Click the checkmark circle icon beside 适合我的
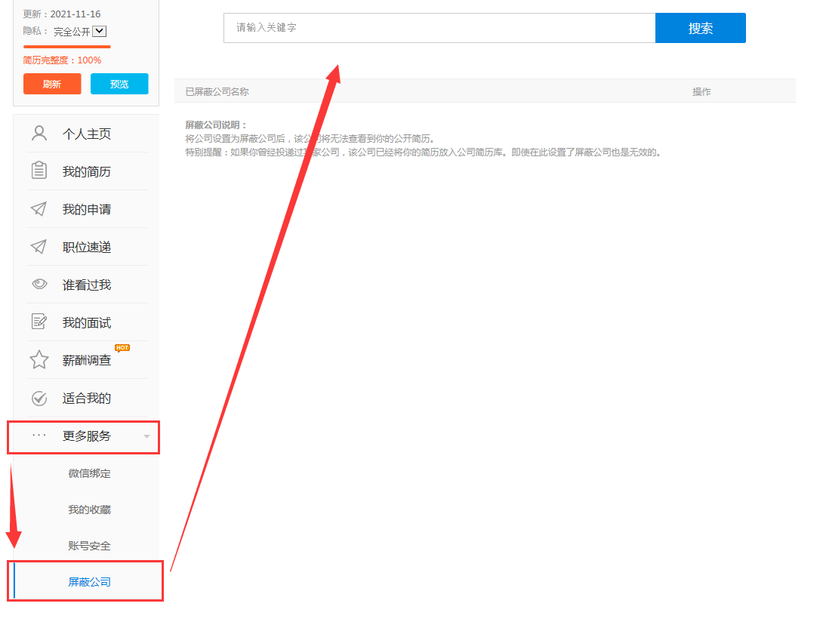This screenshot has height=625, width=823. [x=39, y=399]
